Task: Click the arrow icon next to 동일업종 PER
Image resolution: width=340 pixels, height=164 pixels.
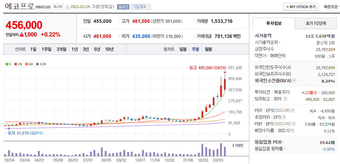Action: click(283, 142)
